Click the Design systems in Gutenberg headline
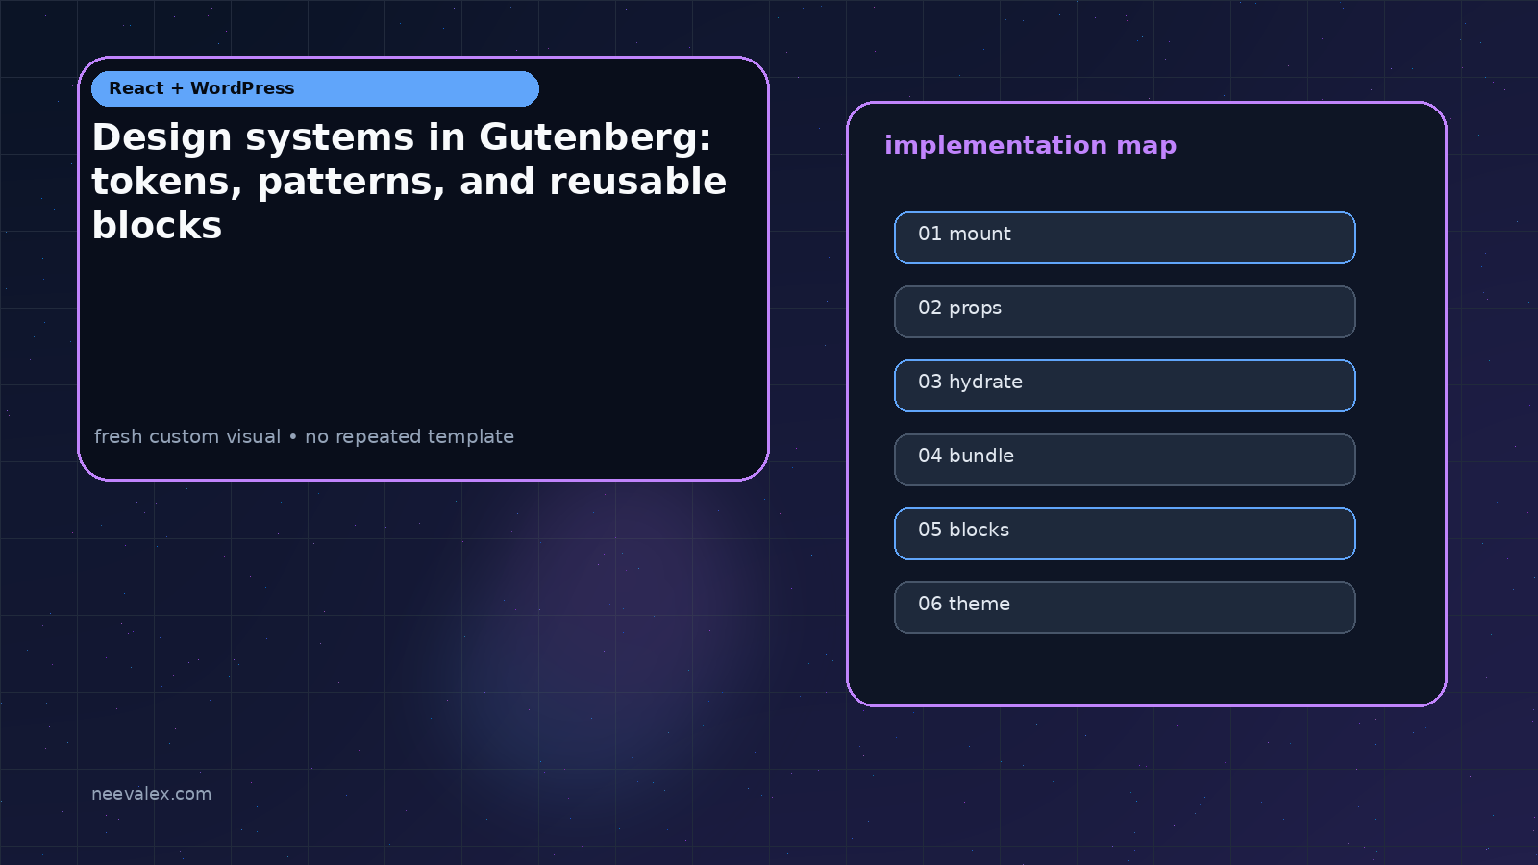Image resolution: width=1538 pixels, height=865 pixels. pyautogui.click(x=409, y=181)
